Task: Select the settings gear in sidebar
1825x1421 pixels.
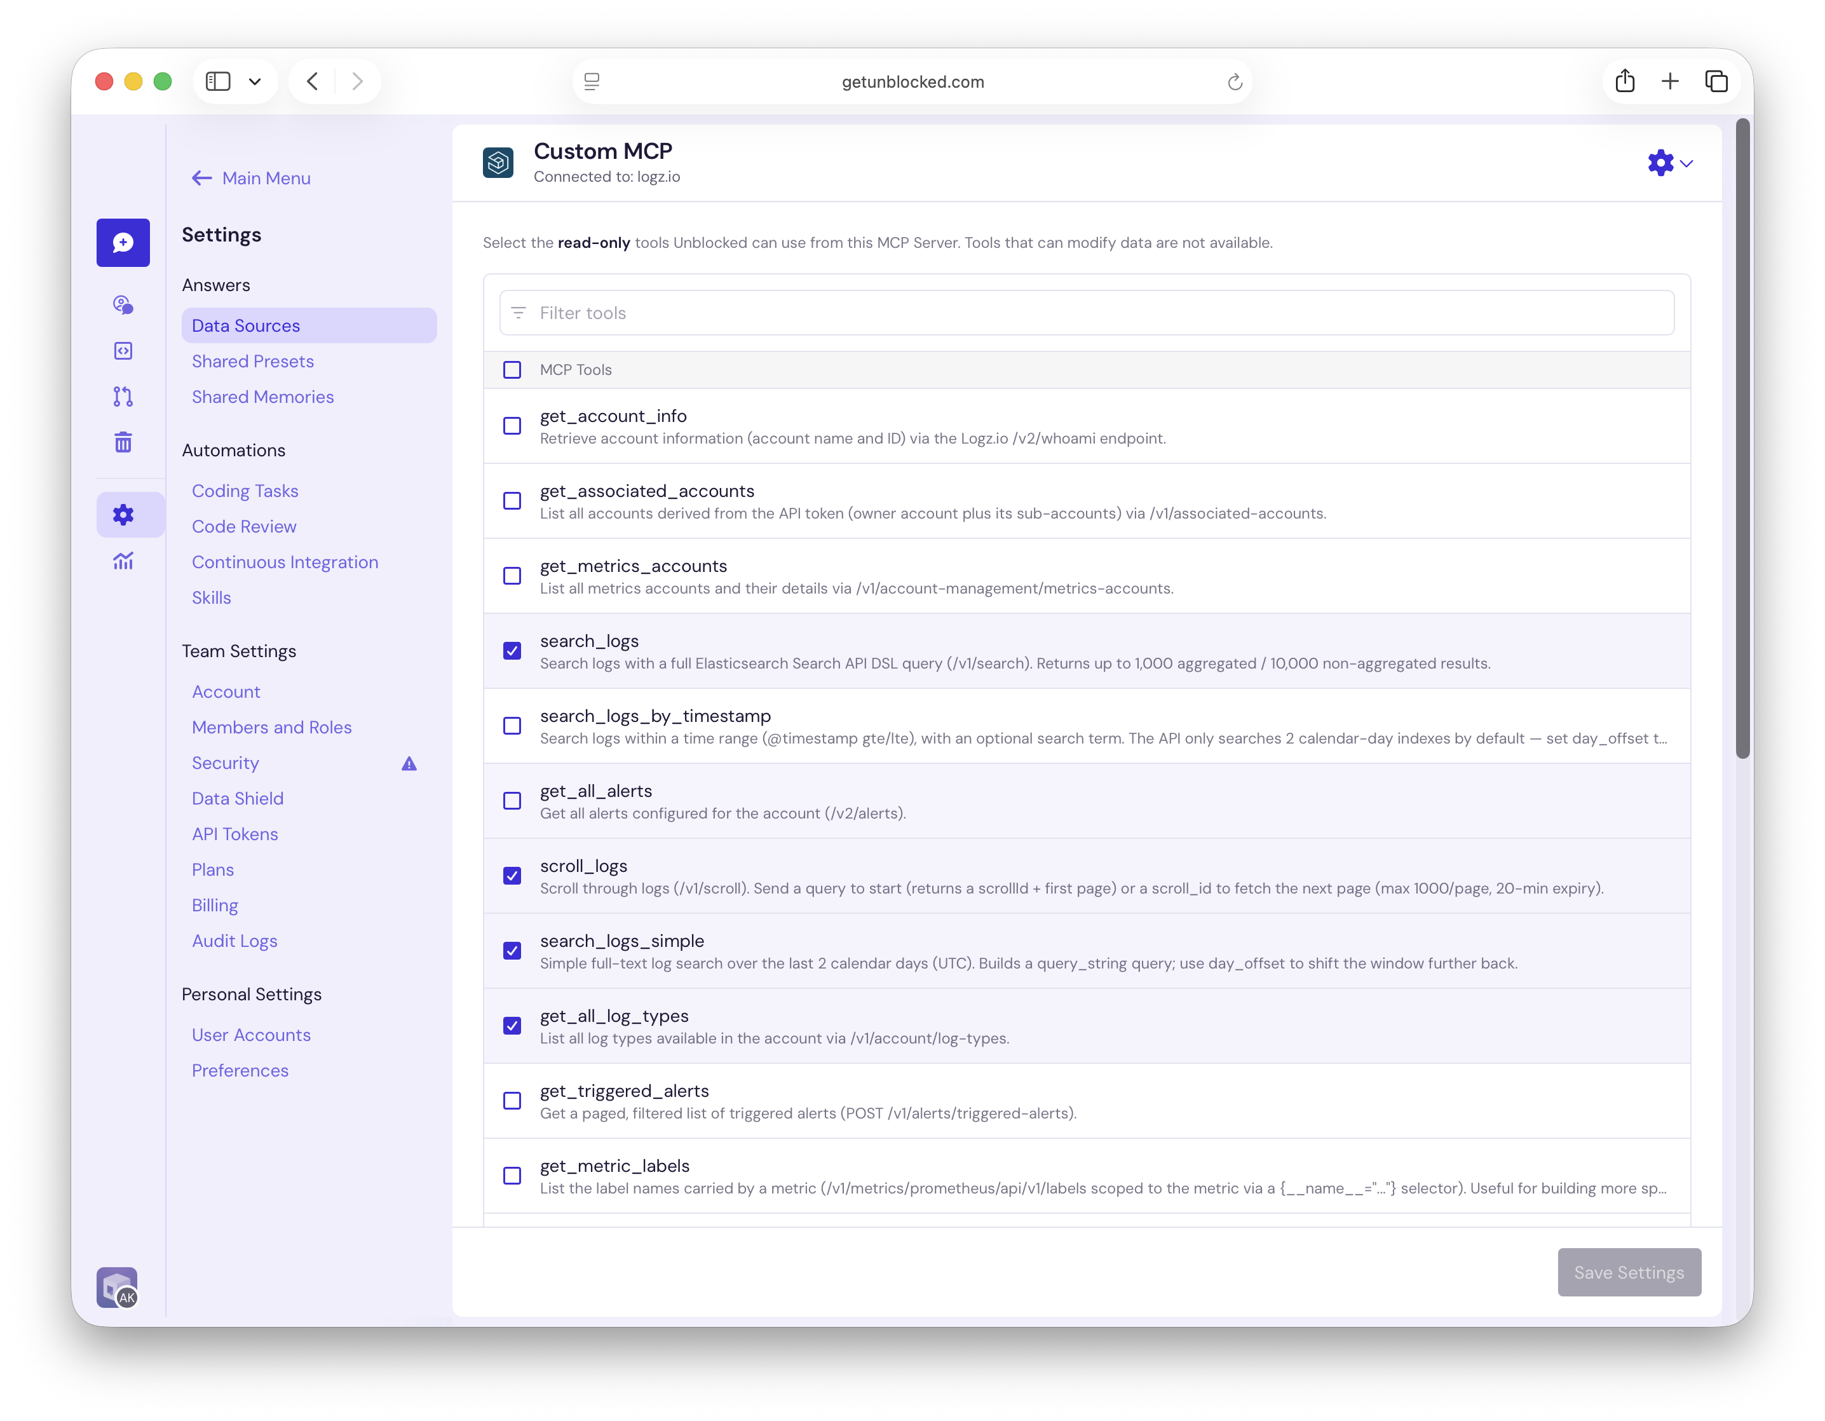Action: pyautogui.click(x=123, y=515)
